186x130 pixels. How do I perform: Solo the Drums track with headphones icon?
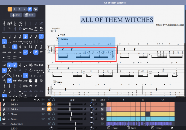(x=54, y=119)
